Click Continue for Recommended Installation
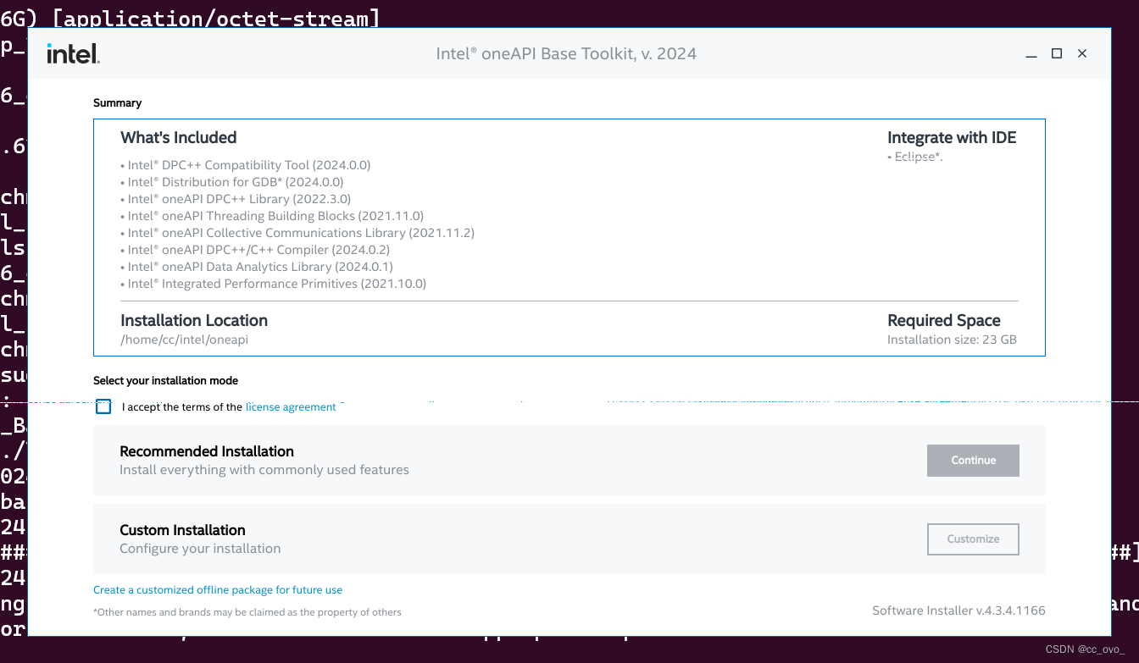The image size is (1139, 663). [x=973, y=460]
